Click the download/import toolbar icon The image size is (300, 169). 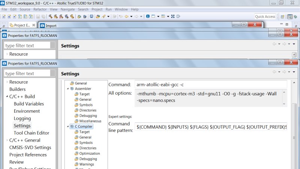31,17
